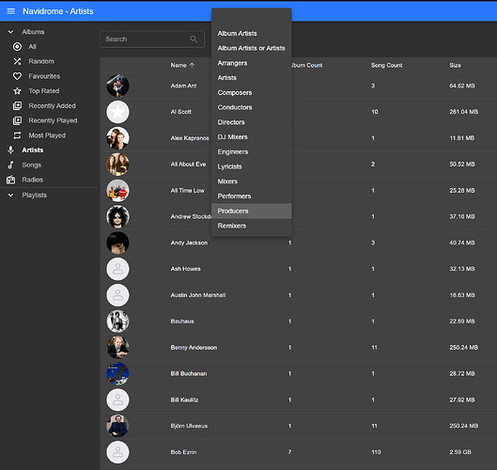Focus the Search input field
This screenshot has height=470, width=497.
(152, 39)
